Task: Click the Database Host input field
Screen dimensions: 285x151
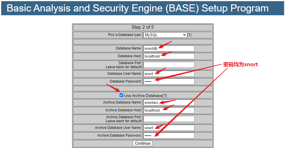Action: click(x=169, y=56)
